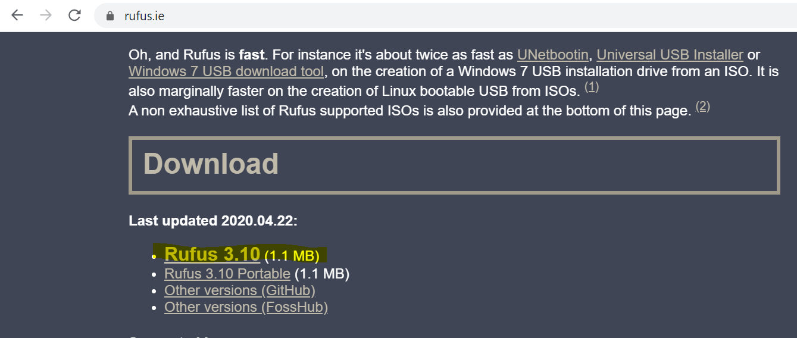The image size is (797, 338).
Task: Open the Universal USB Installer link
Action: click(670, 55)
